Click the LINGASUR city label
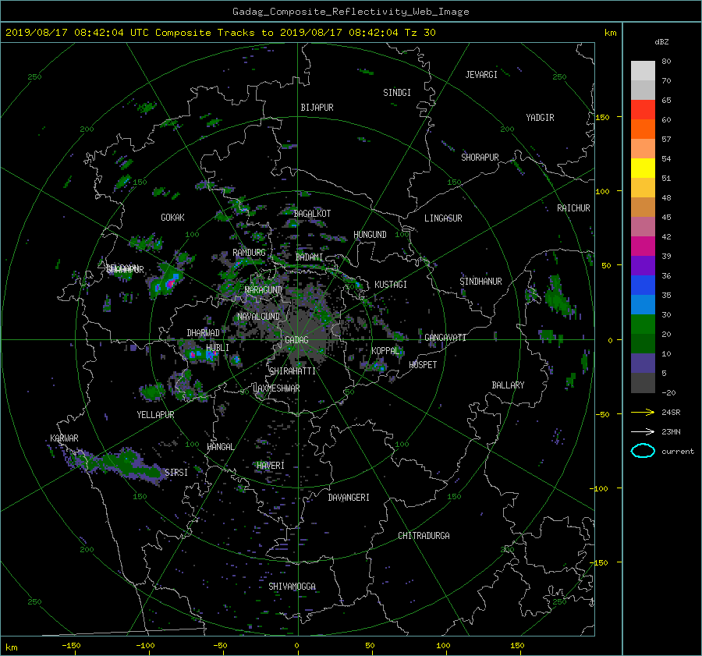 pyautogui.click(x=443, y=218)
